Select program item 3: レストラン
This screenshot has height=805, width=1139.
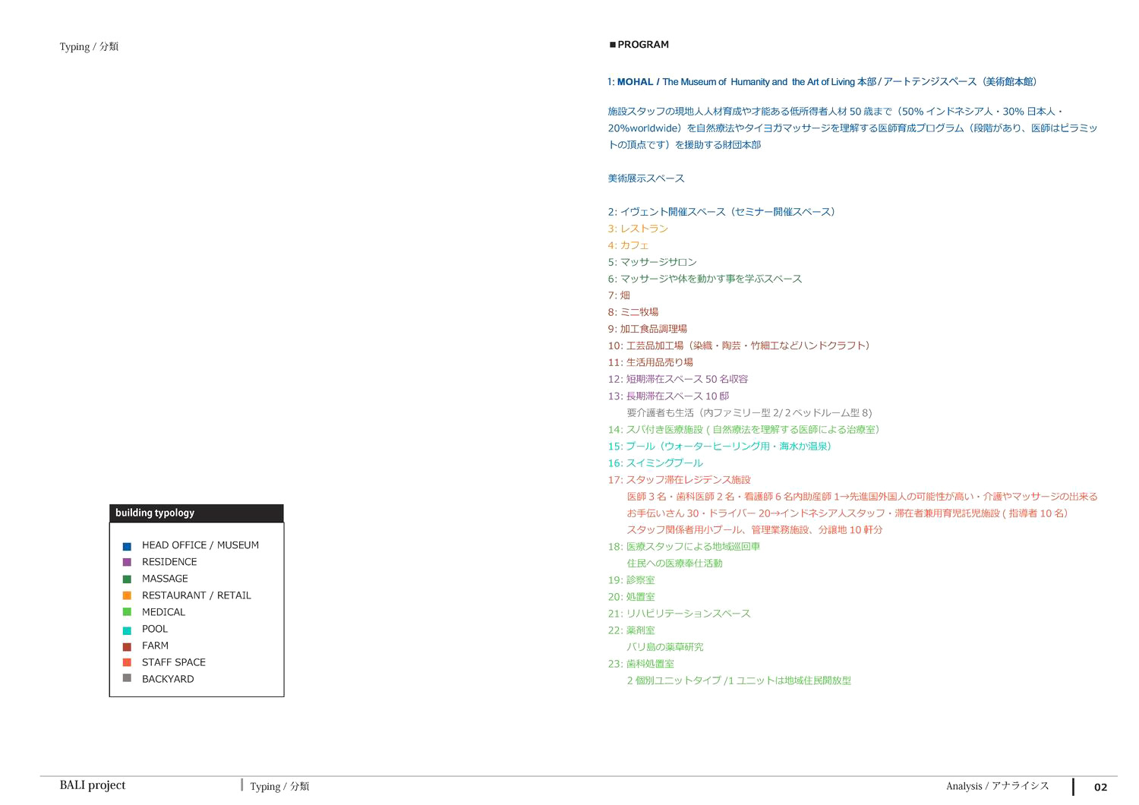(638, 229)
